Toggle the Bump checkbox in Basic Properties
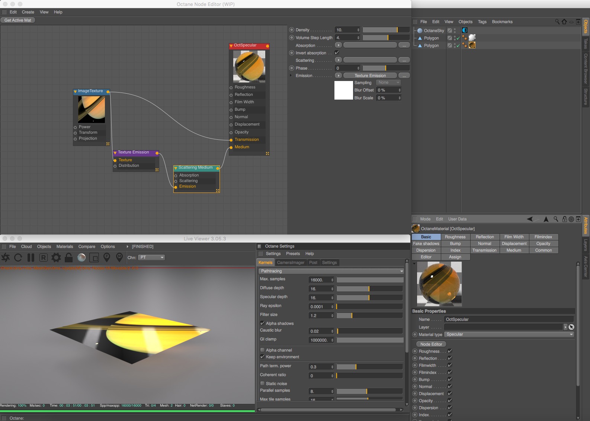This screenshot has width=590, height=421. 450,379
